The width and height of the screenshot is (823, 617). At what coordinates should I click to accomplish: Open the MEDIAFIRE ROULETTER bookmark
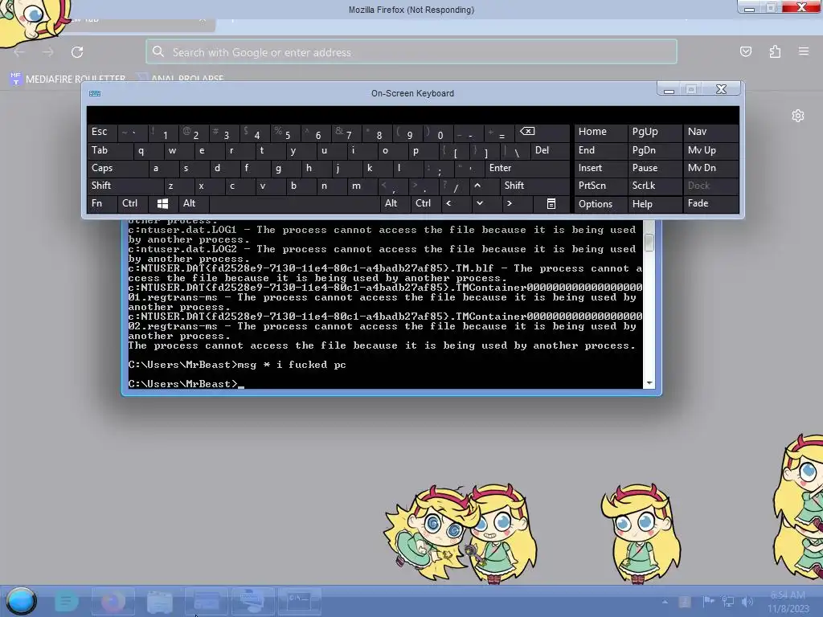(68, 79)
